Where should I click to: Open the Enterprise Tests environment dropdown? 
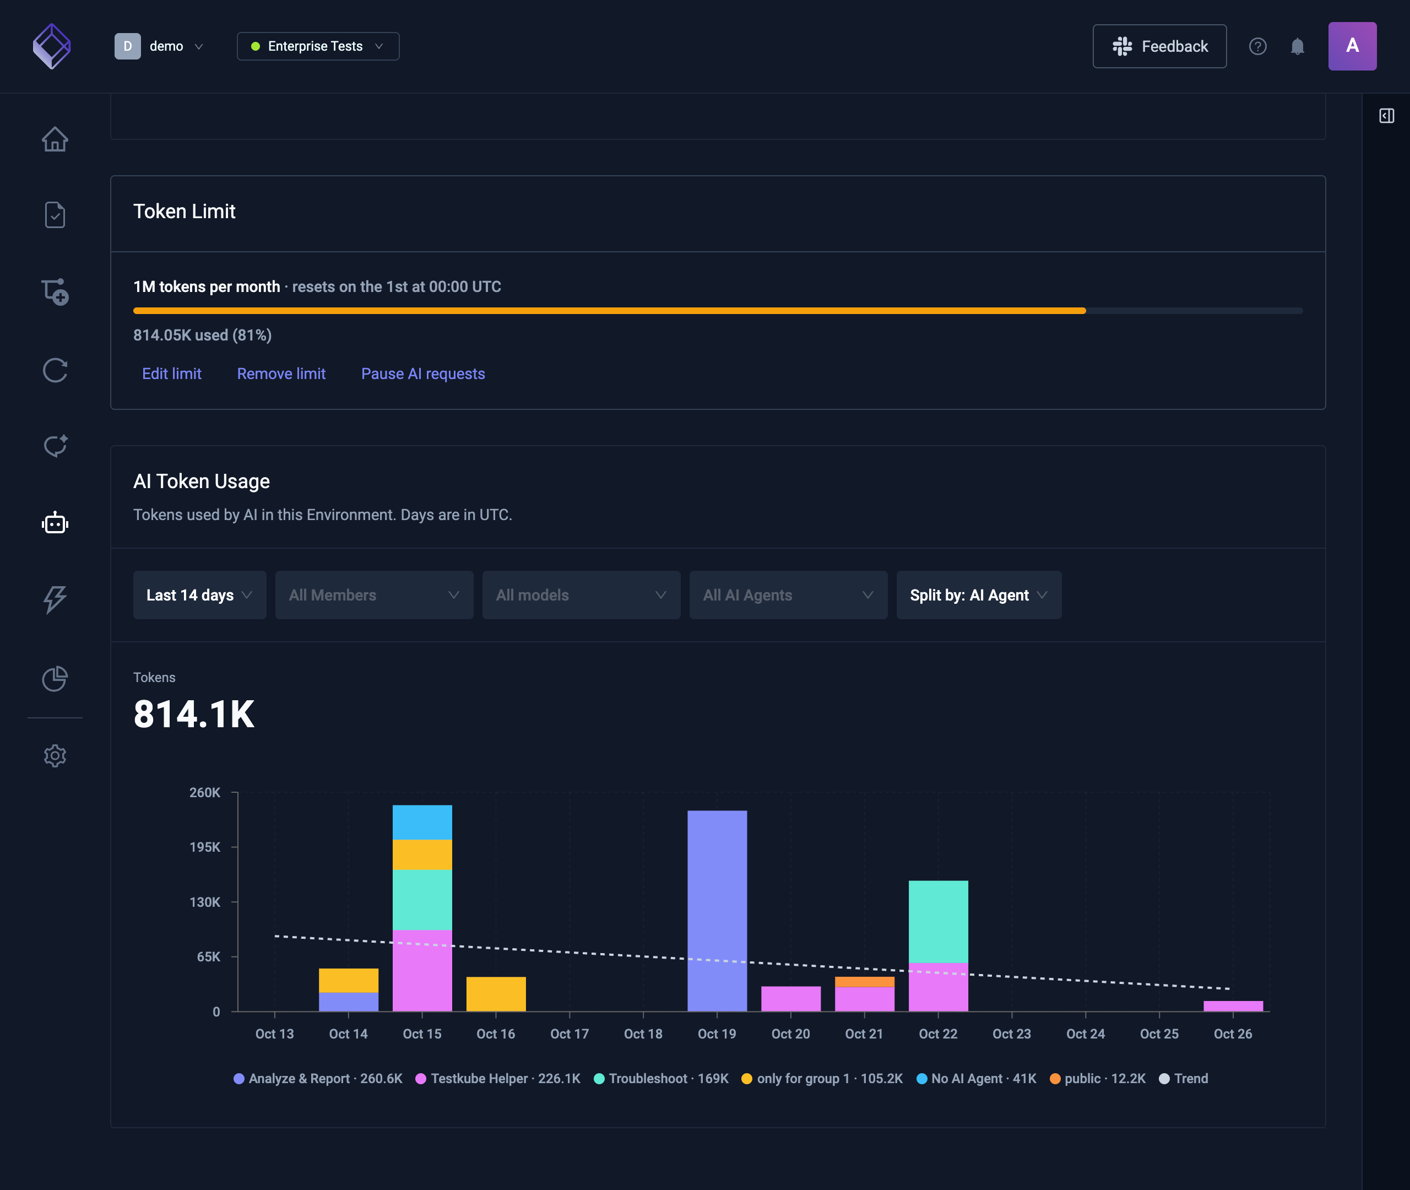pos(318,46)
